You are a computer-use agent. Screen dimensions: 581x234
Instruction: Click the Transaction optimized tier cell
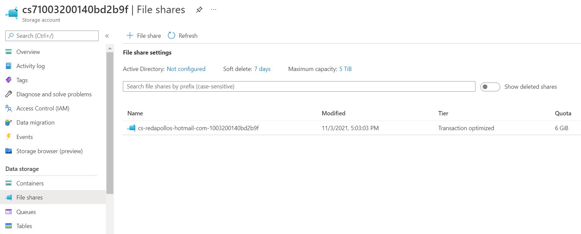coord(466,128)
